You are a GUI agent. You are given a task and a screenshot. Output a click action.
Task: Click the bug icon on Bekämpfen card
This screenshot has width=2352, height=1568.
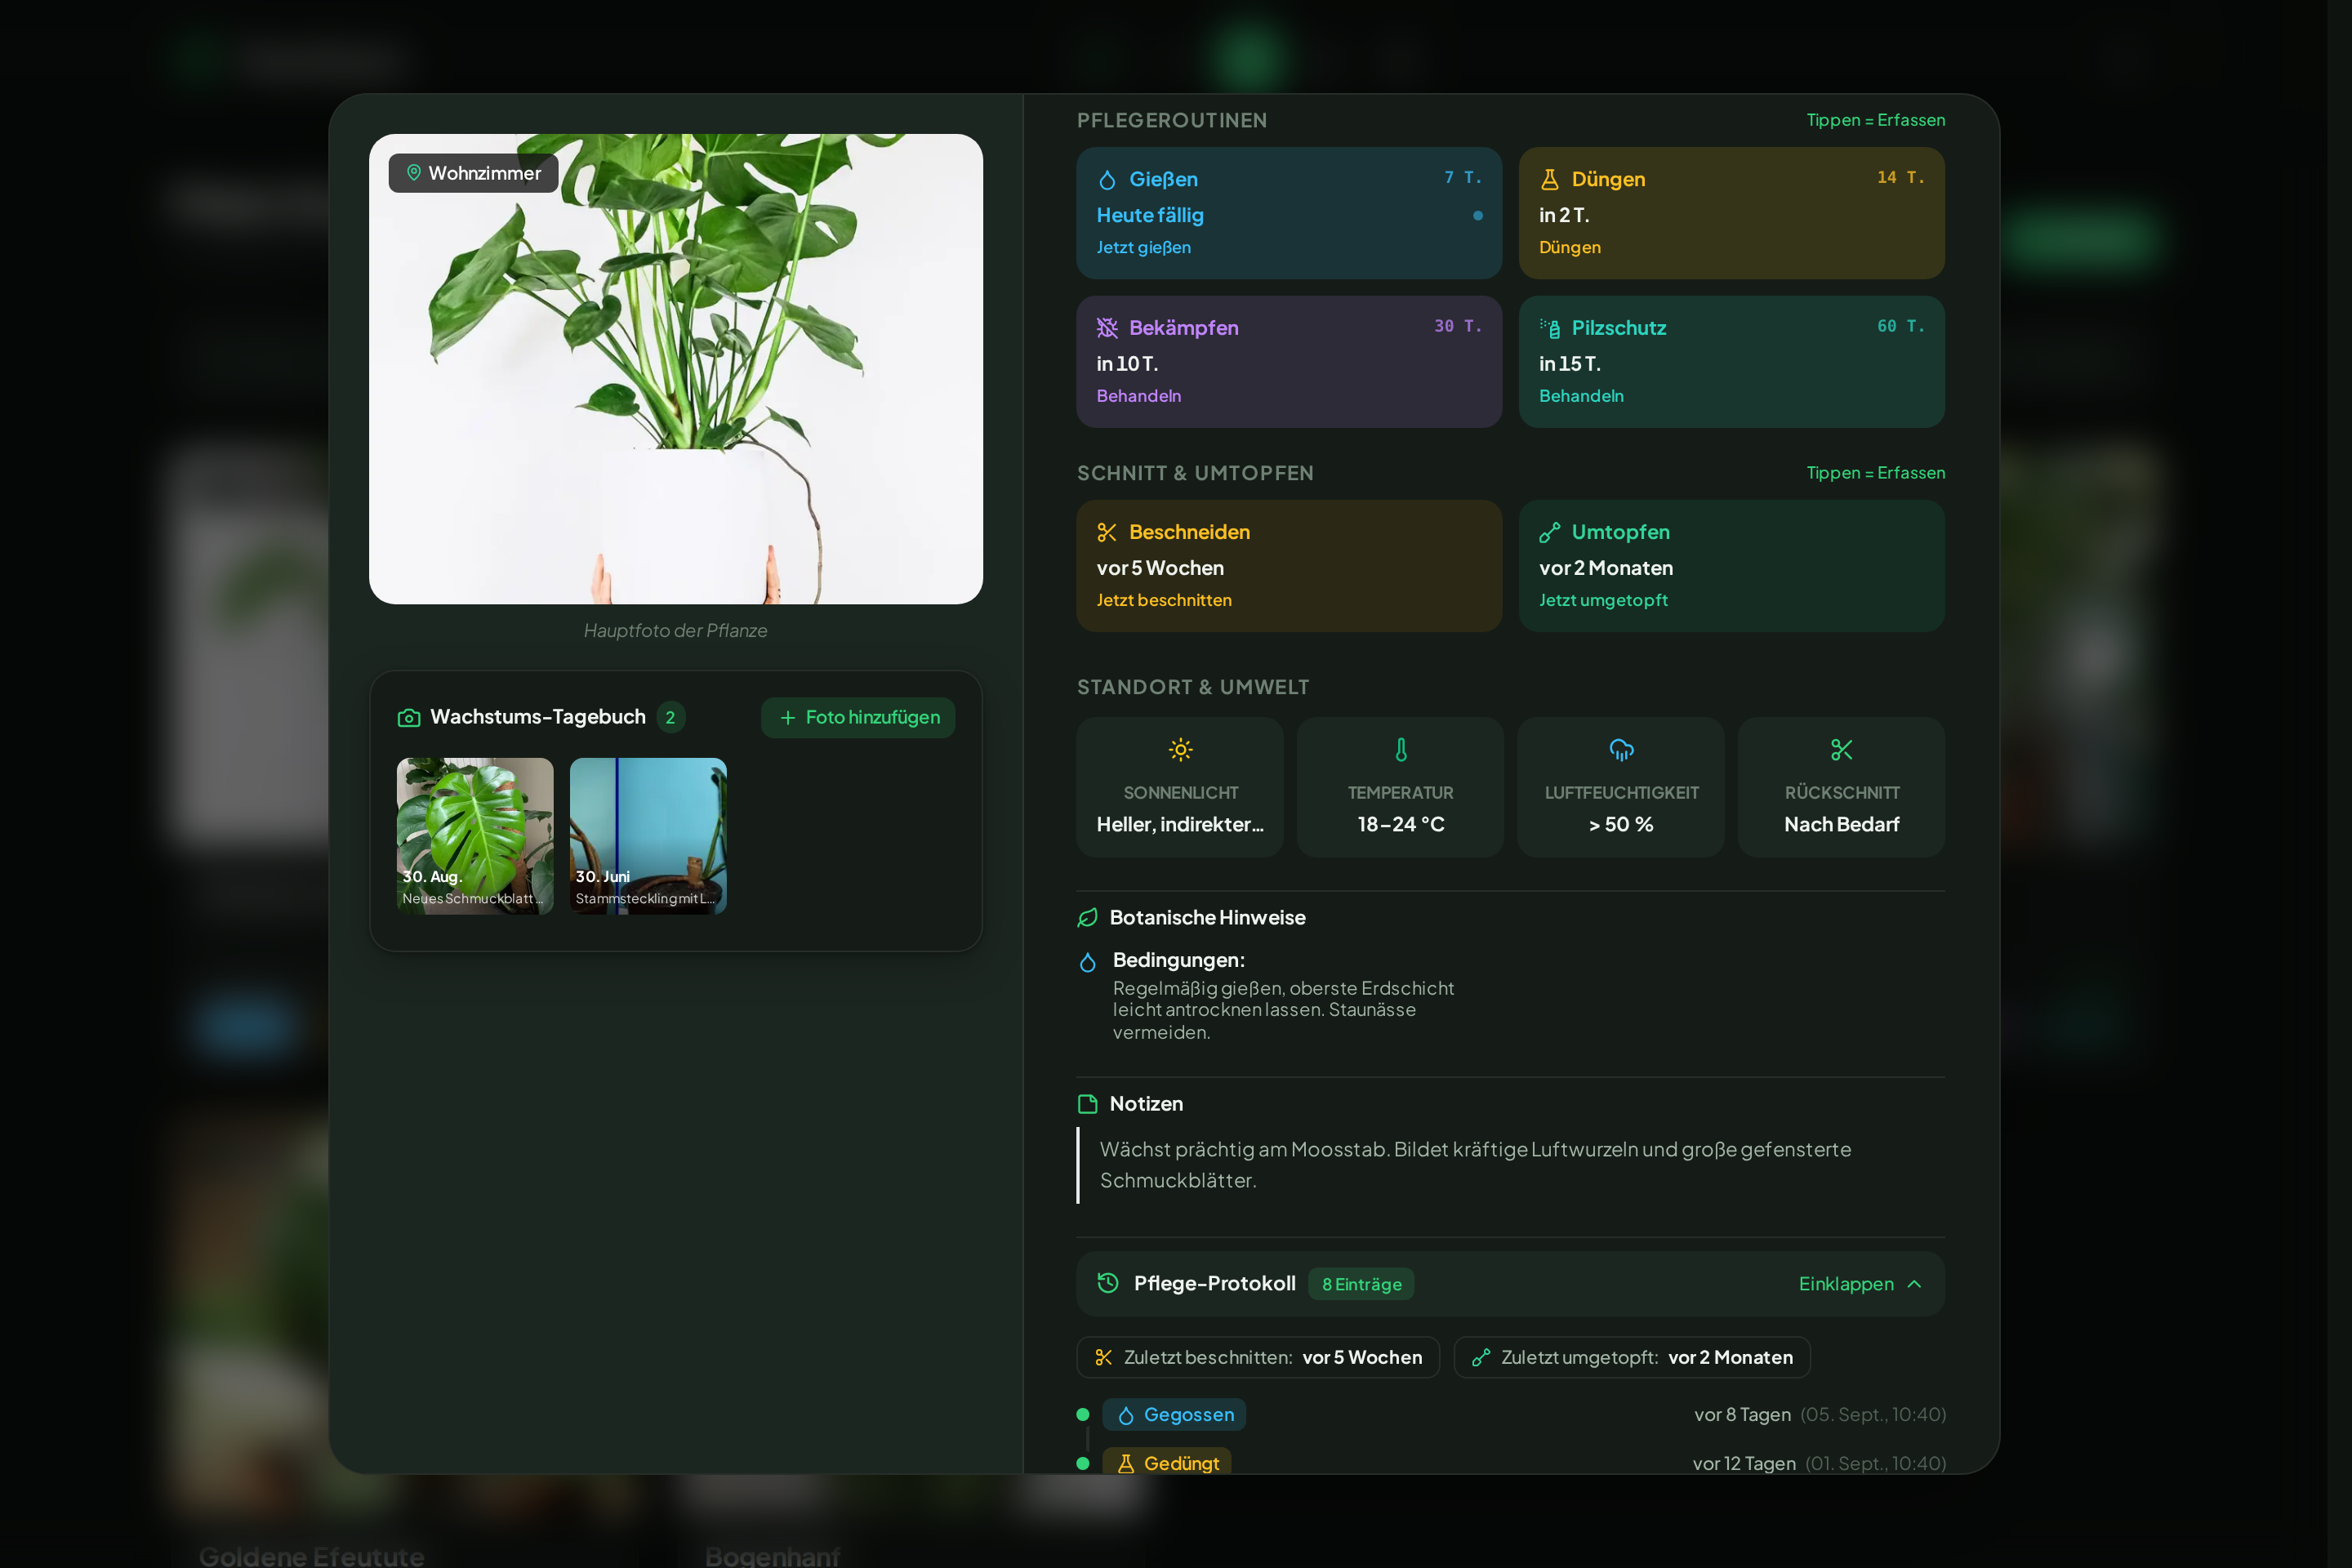pyautogui.click(x=1107, y=328)
